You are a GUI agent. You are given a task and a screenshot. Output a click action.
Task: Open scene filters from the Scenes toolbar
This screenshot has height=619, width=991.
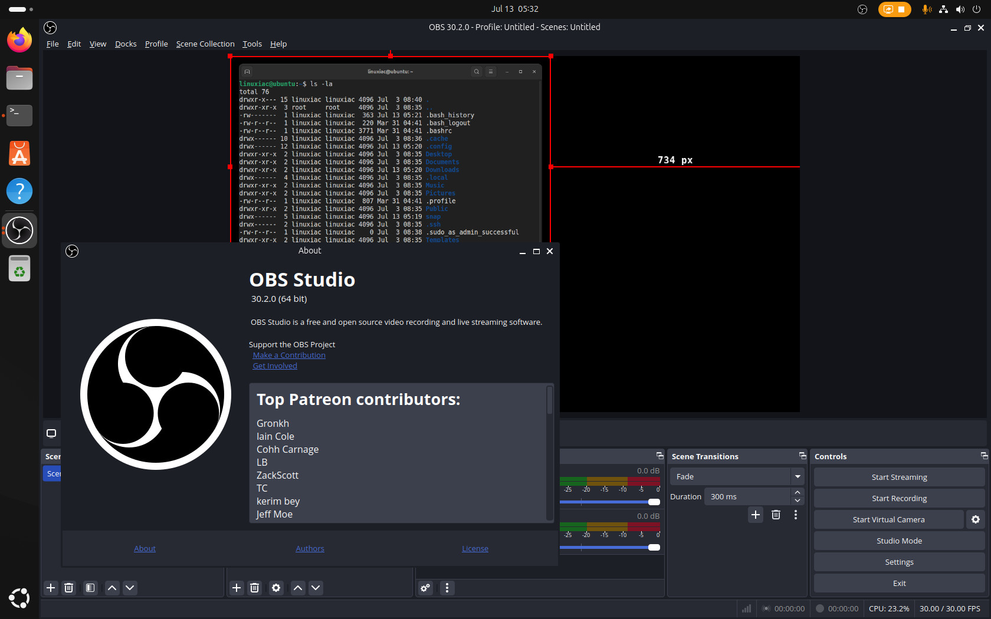point(90,588)
